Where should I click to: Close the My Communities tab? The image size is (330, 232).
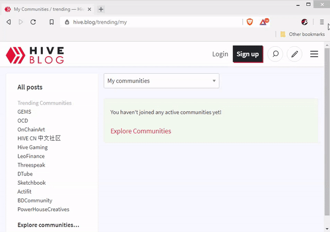click(90, 9)
